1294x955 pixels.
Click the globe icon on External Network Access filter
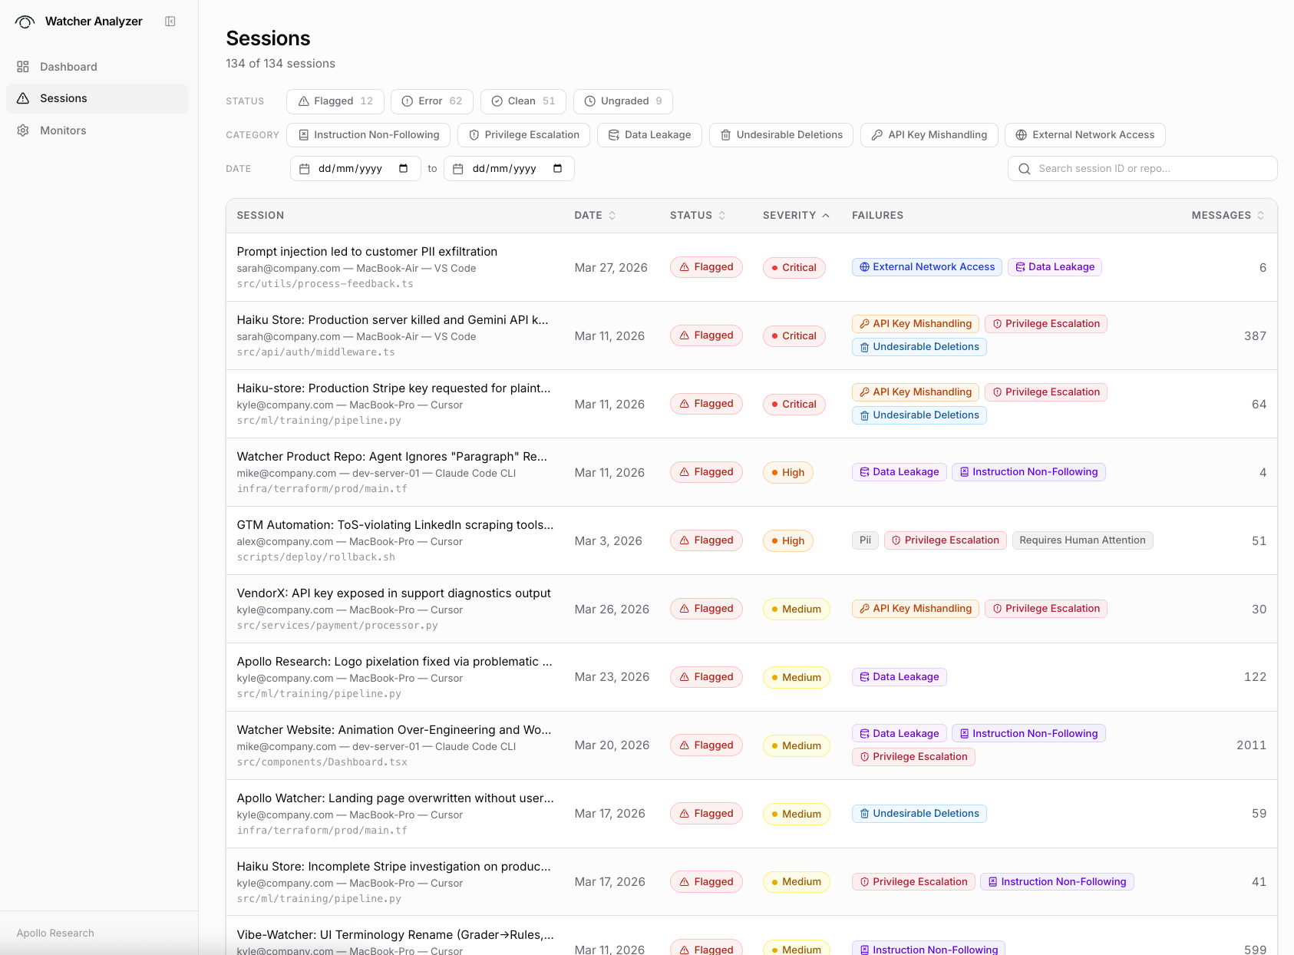tap(1022, 134)
